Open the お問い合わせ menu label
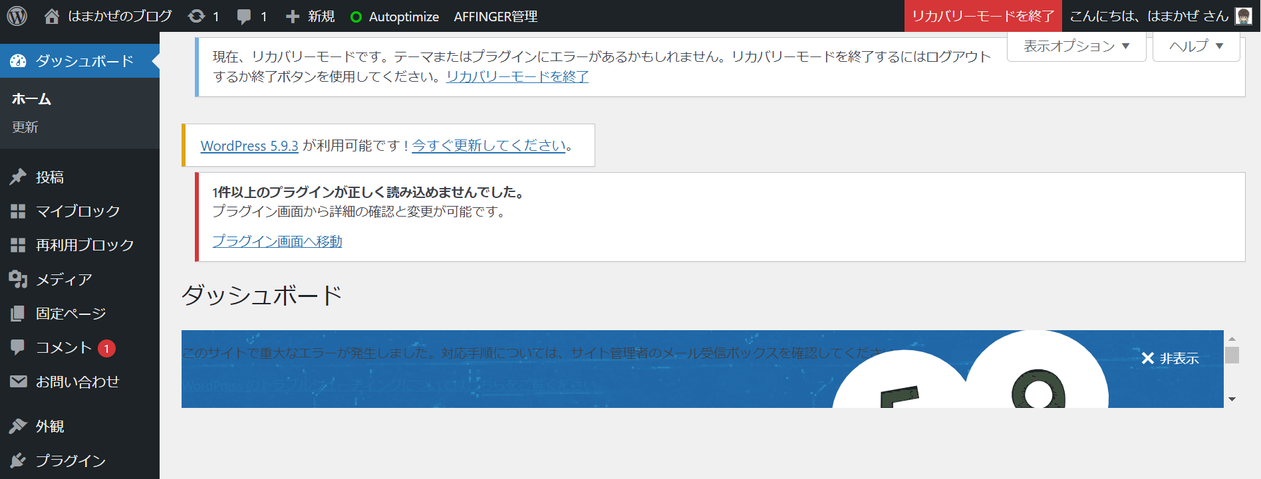Viewport: 1261px width, 479px height. (78, 382)
